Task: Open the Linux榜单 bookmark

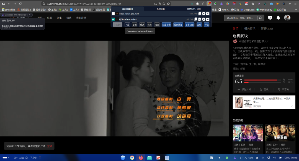Action: tap(9, 9)
